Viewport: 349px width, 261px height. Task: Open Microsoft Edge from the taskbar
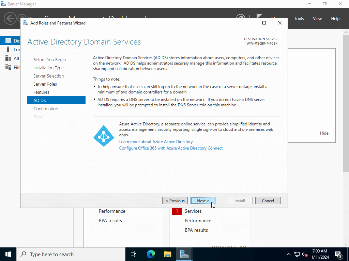tap(151, 254)
